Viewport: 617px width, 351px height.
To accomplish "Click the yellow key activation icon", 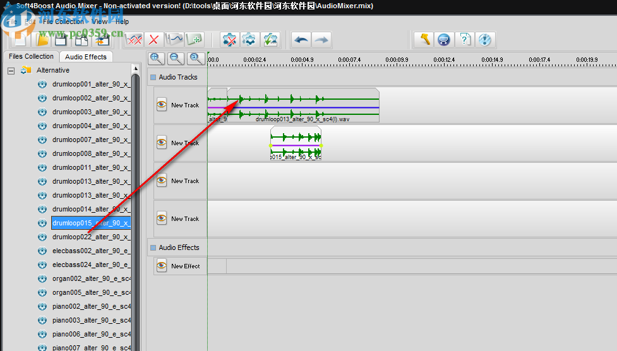I will [x=424, y=40].
